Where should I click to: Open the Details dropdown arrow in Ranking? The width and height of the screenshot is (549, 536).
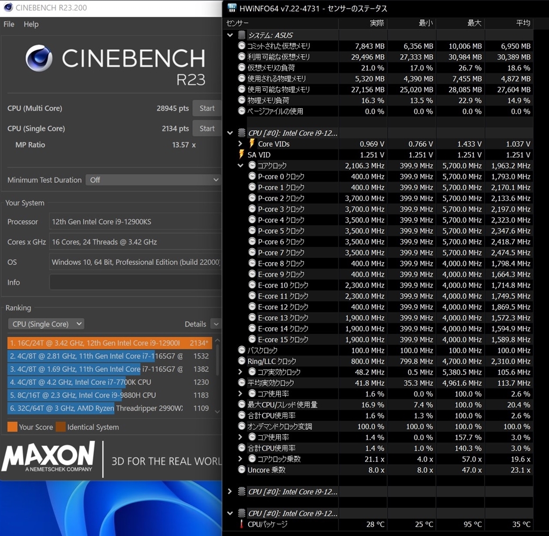click(216, 324)
